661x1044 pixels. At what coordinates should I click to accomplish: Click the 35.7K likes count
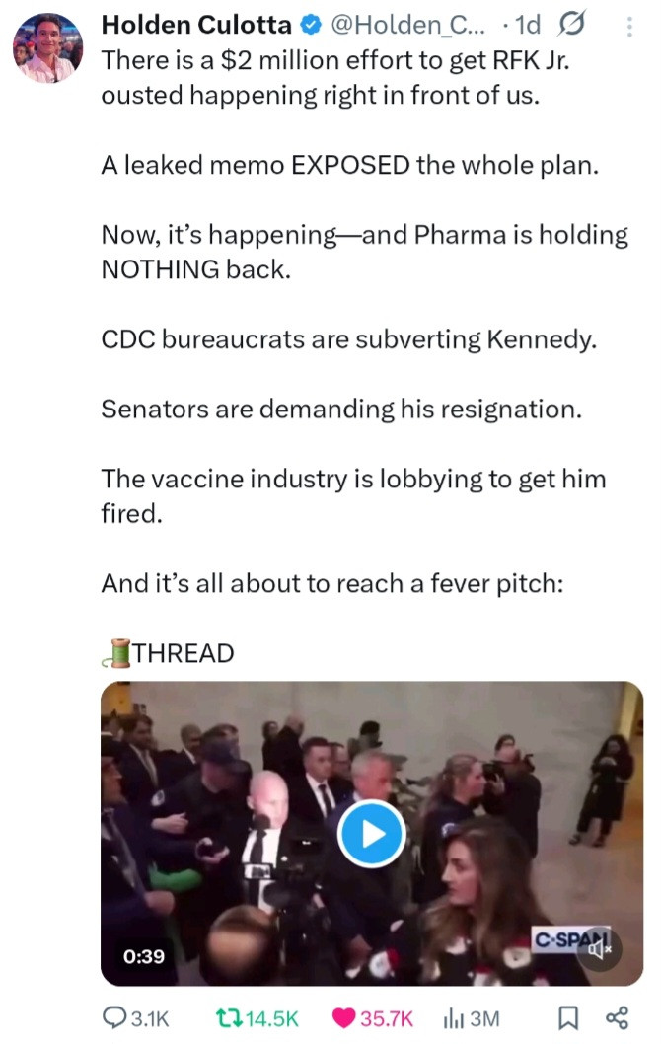coord(387,1018)
